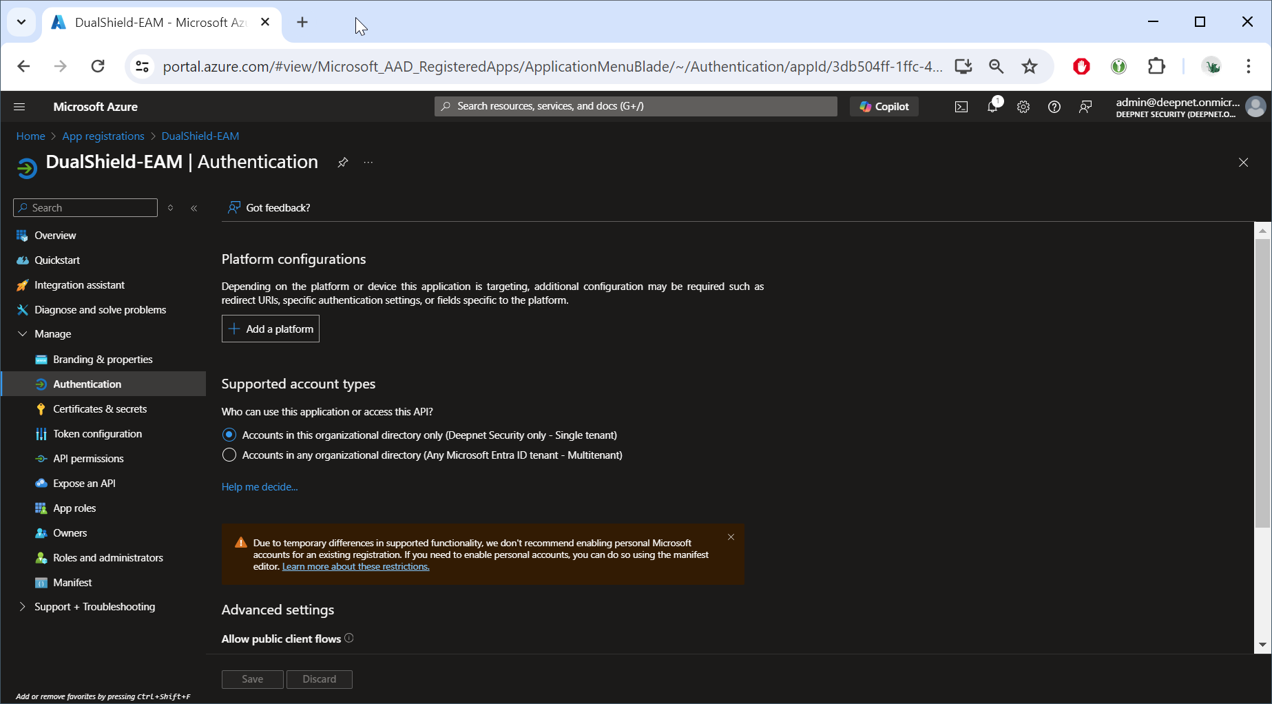
Task: Expand Support + Troubleshooting section
Action: [22, 607]
